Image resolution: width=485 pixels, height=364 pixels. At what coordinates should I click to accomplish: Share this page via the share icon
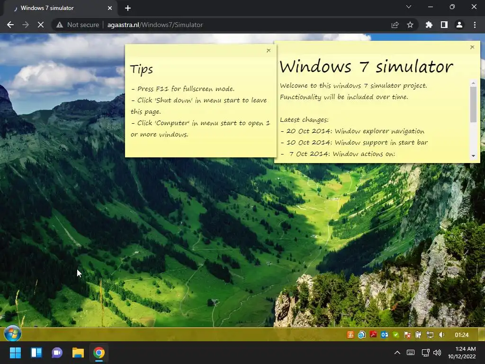395,25
